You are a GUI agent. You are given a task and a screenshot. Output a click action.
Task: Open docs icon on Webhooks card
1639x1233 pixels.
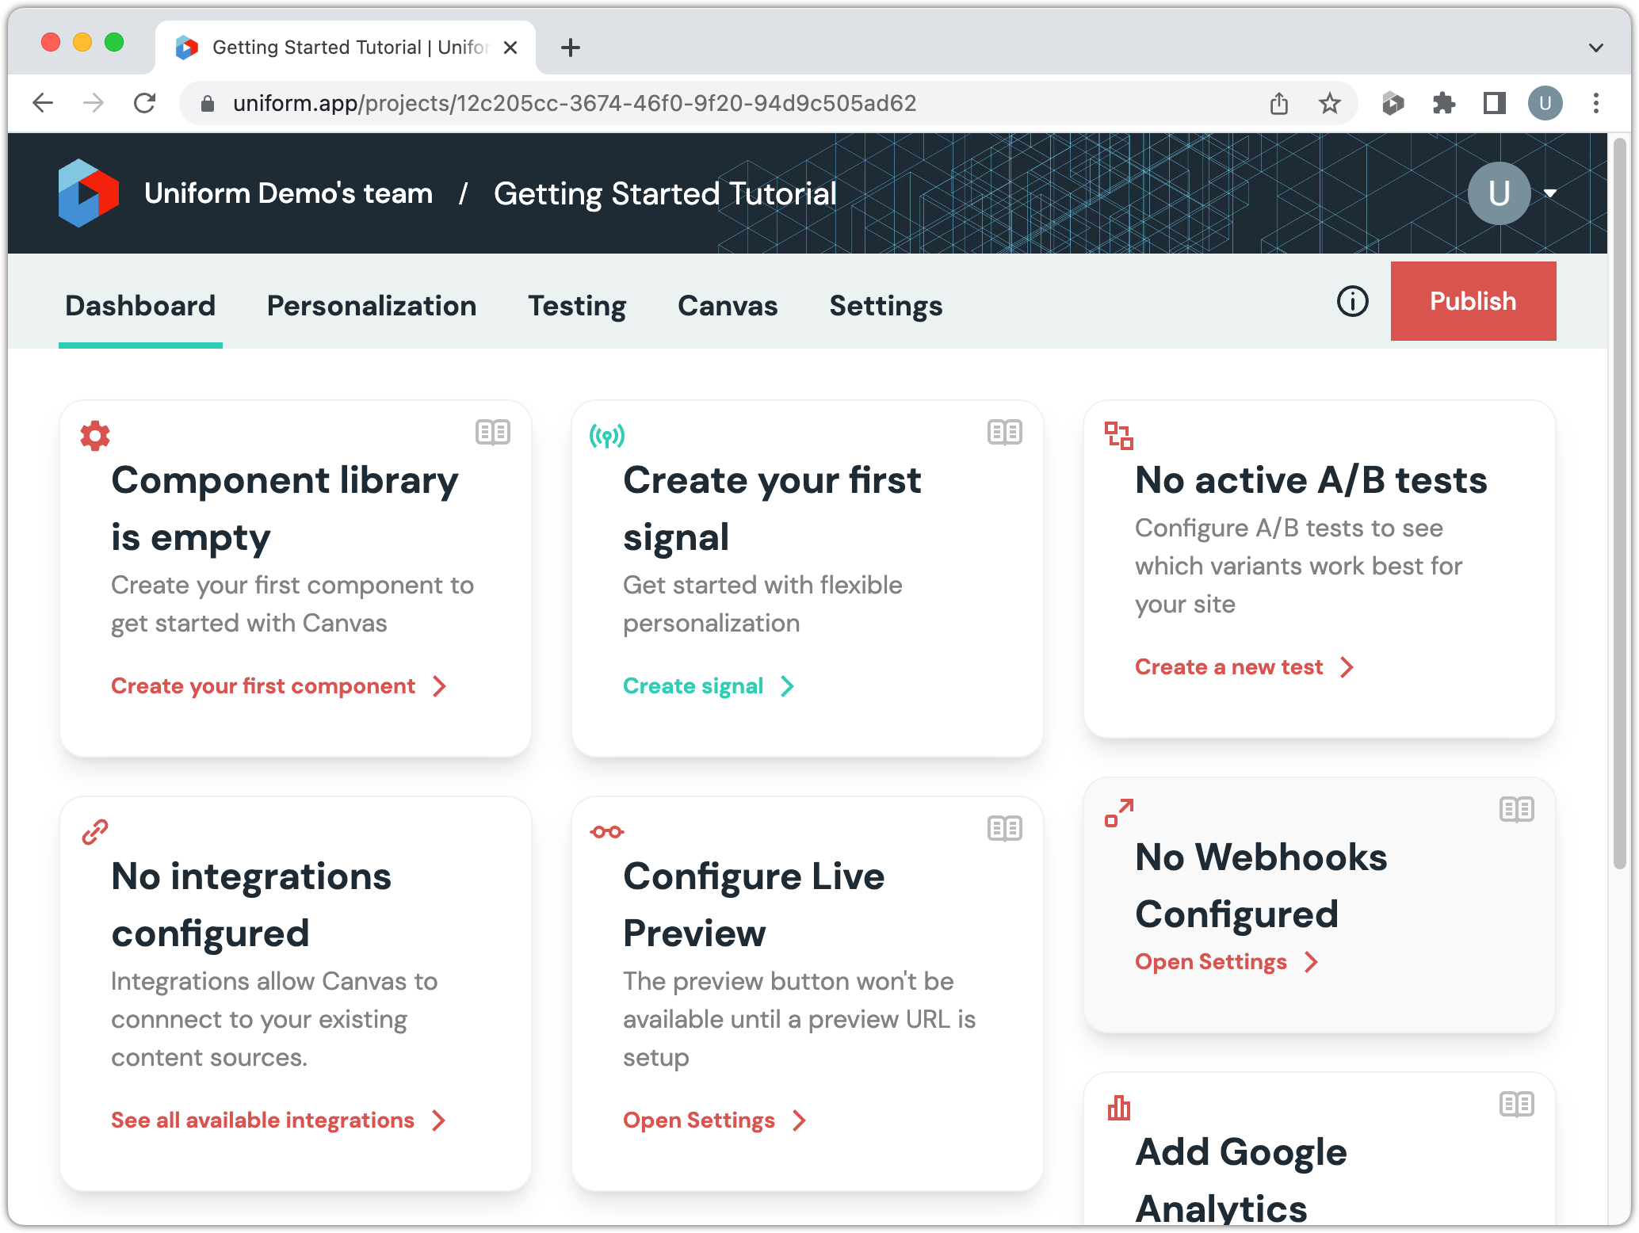tap(1516, 810)
